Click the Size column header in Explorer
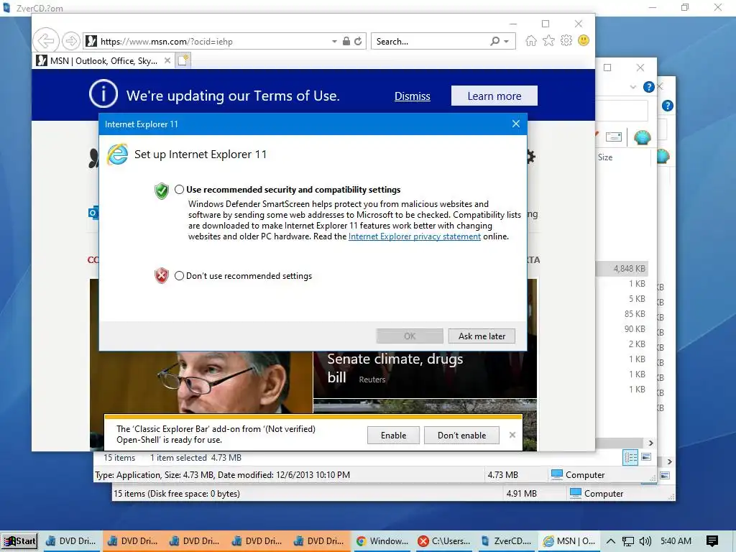Image resolution: width=736 pixels, height=552 pixels. point(605,157)
